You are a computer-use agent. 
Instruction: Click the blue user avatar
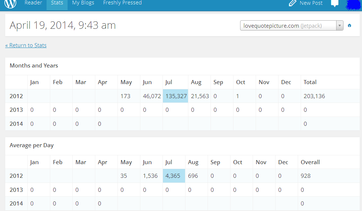(354, 5)
